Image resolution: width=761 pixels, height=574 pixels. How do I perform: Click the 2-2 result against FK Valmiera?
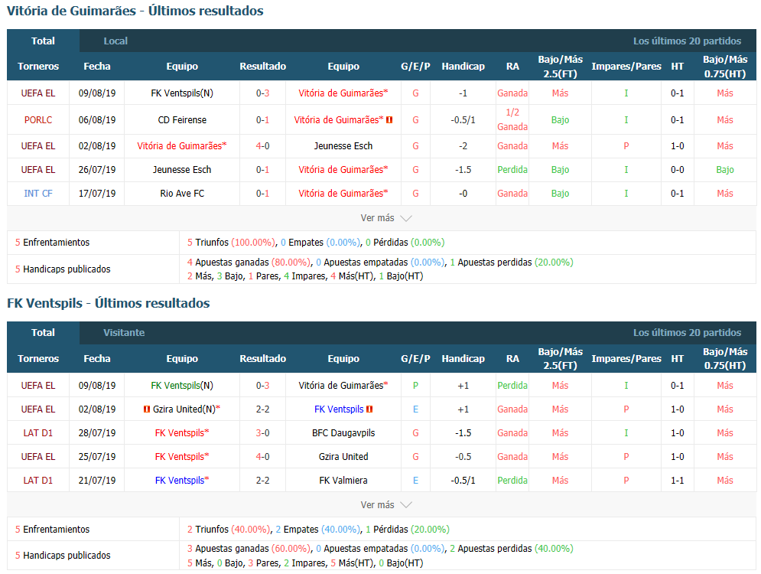(262, 481)
